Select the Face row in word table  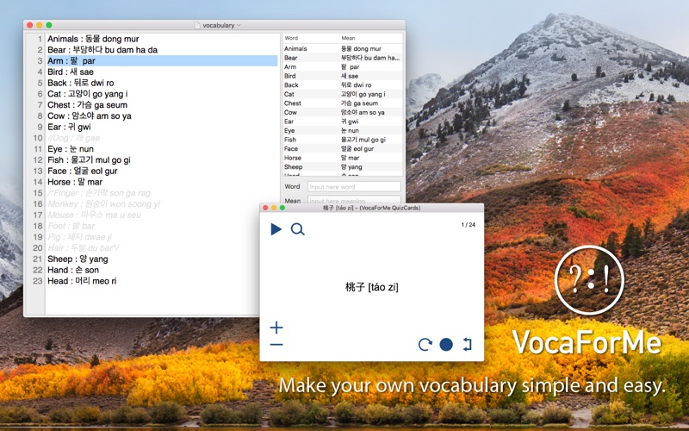click(x=343, y=148)
